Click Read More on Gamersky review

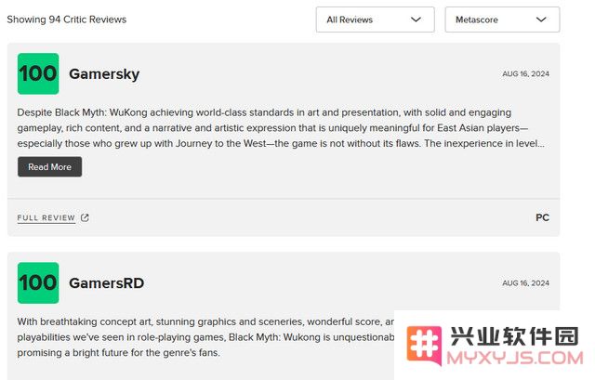point(49,167)
